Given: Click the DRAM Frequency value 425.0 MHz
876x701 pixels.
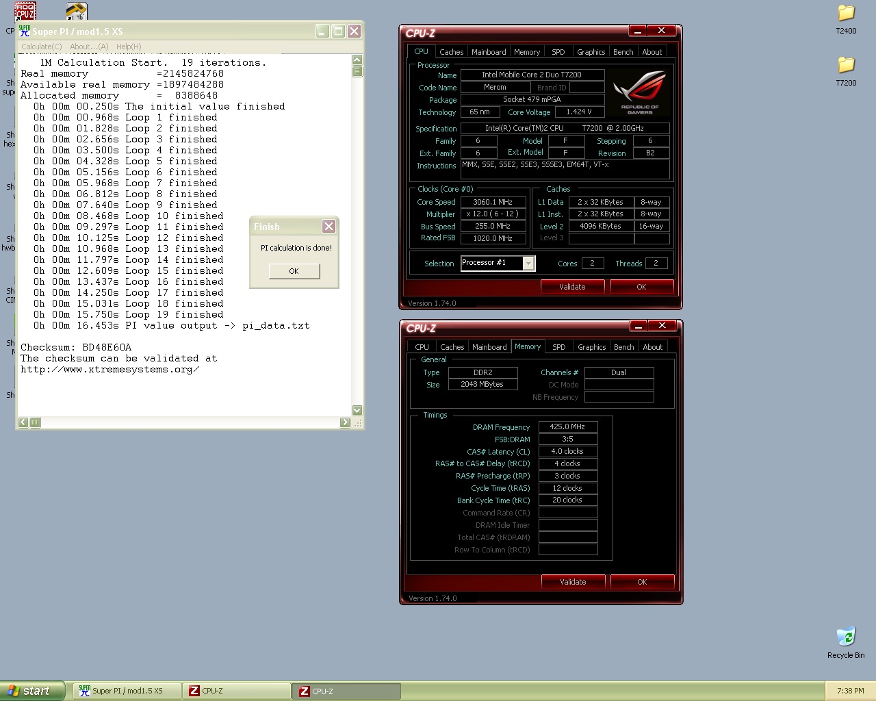Looking at the screenshot, I should (x=568, y=426).
